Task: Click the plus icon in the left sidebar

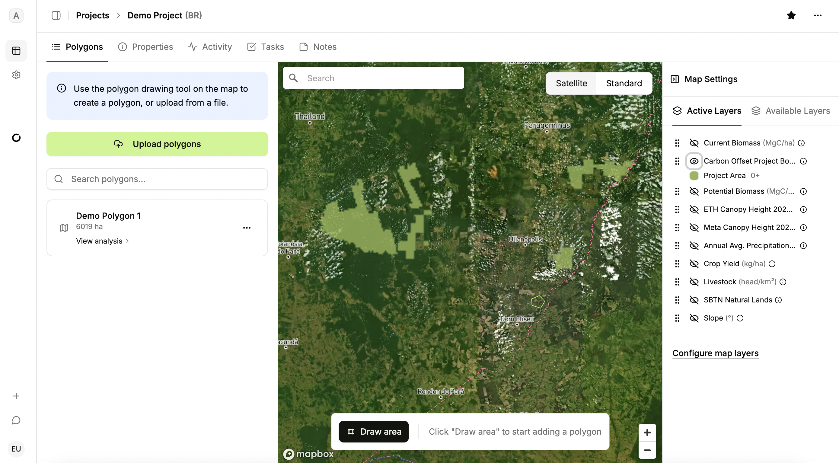Action: click(16, 396)
